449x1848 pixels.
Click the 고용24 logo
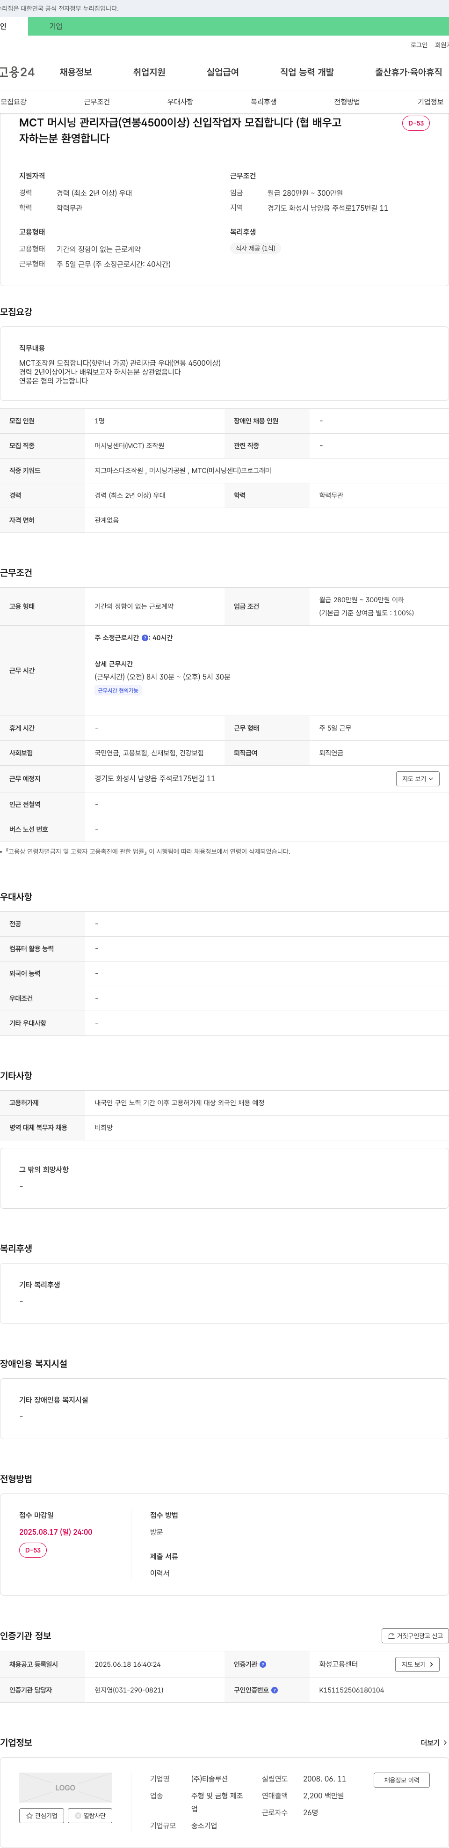point(17,72)
